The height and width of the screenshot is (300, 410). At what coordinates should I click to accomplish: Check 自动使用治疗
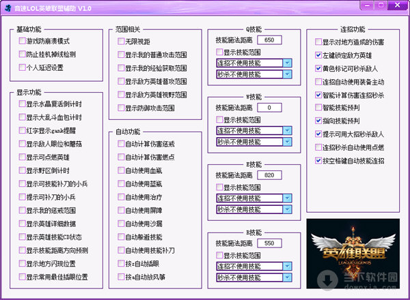[x=121, y=197]
